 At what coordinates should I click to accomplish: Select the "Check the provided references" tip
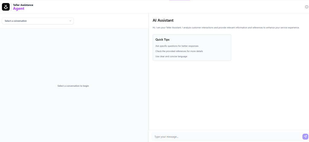click(x=179, y=51)
